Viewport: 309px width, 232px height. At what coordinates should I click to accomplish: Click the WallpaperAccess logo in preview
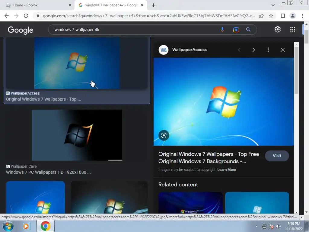coord(163,50)
